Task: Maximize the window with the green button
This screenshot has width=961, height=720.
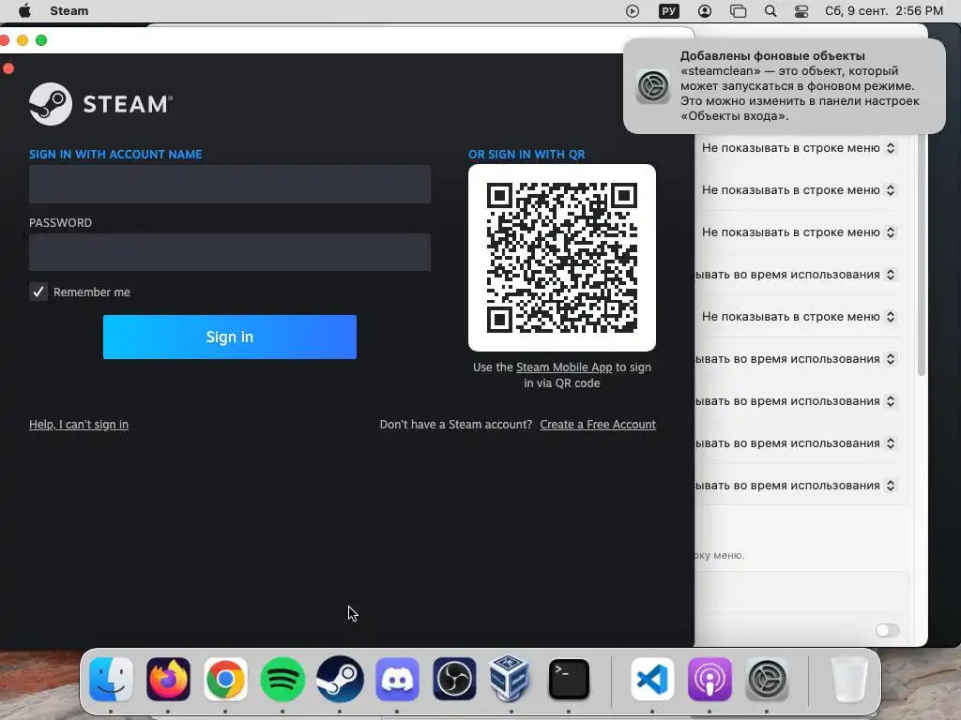Action: click(41, 40)
